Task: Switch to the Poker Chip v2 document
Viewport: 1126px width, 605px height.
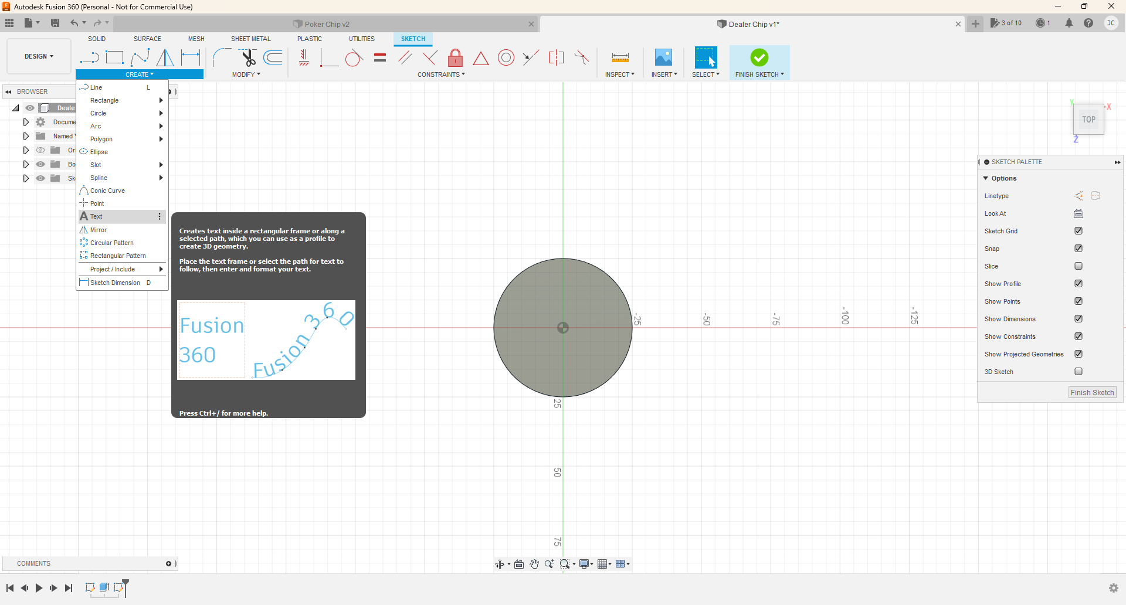Action: 327,24
